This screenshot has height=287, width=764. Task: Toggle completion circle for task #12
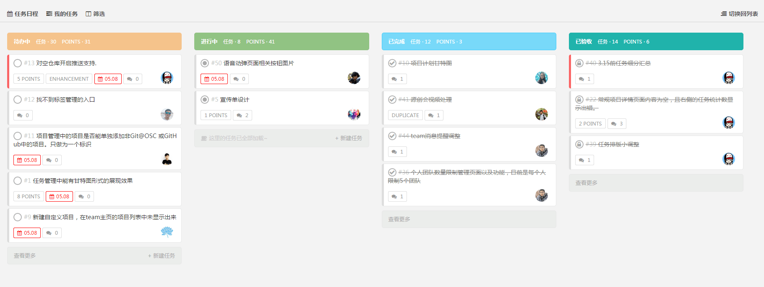point(18,100)
